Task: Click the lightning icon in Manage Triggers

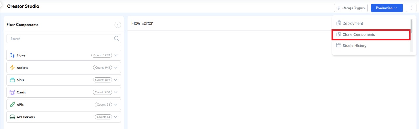Action: click(x=339, y=8)
